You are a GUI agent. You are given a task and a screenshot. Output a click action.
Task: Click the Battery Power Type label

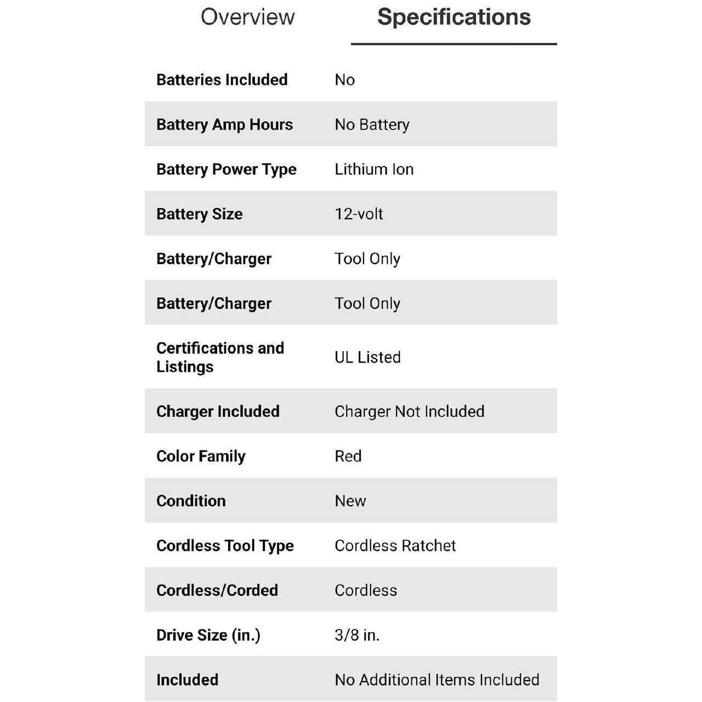click(x=226, y=169)
